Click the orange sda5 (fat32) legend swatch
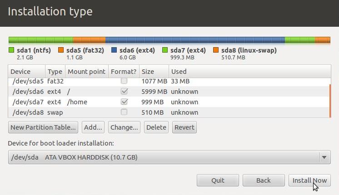339x195 pixels. (61, 50)
